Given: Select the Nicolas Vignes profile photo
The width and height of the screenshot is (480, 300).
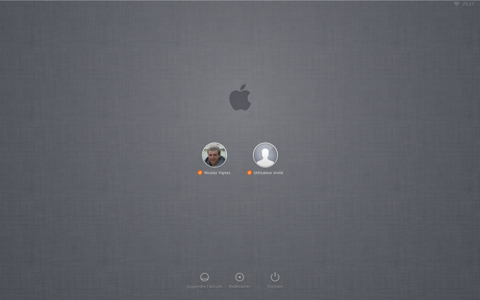Looking at the screenshot, I should [214, 155].
